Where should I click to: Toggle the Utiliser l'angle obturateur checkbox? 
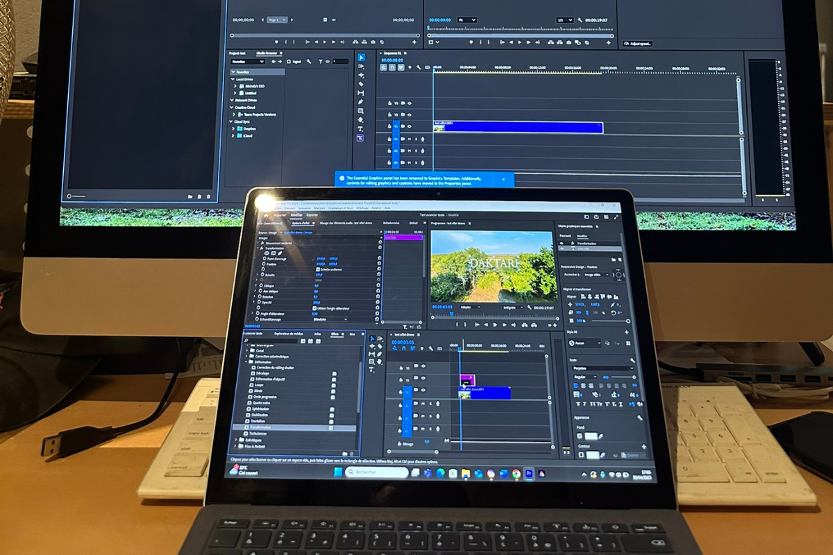[x=314, y=308]
